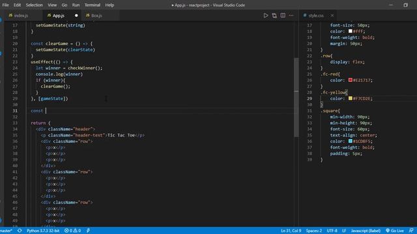The height and width of the screenshot is (234, 417).
Task: Open the View menu
Action: 52,5
